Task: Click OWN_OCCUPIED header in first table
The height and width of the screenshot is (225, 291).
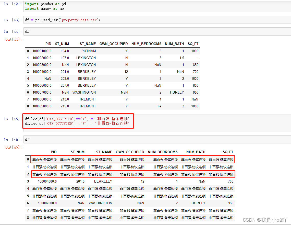Action: click(114, 44)
